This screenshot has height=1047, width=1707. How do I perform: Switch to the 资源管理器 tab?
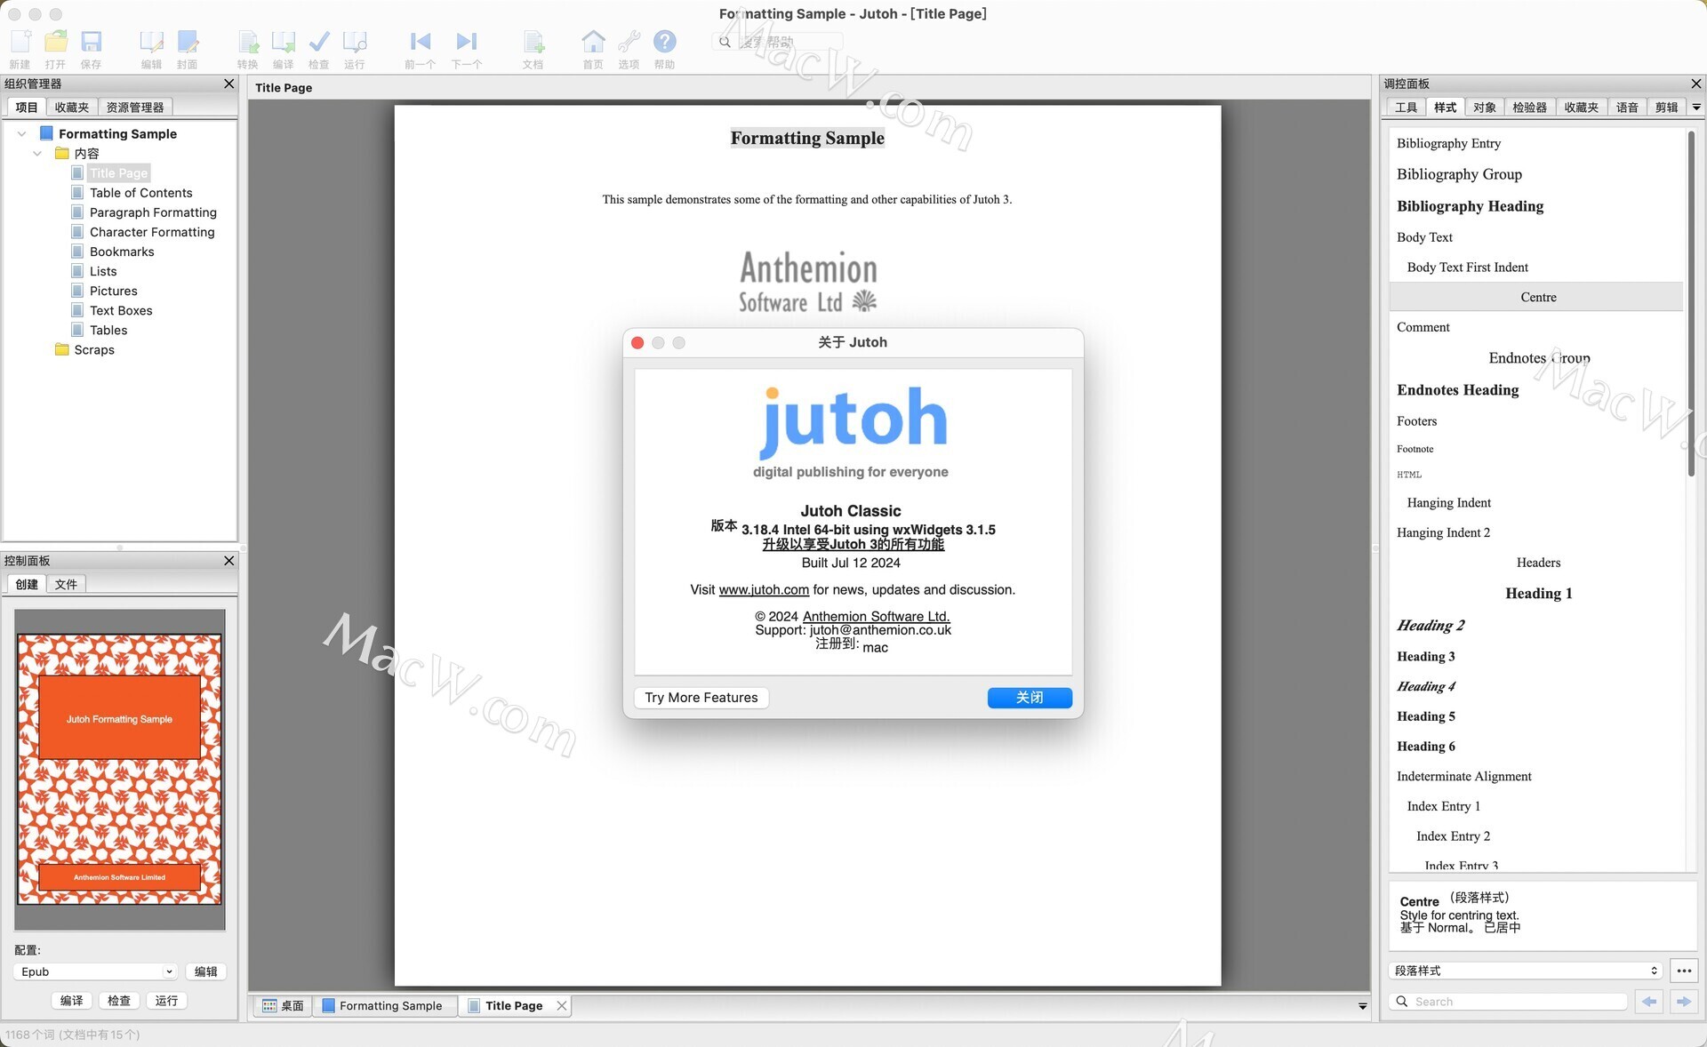(135, 108)
